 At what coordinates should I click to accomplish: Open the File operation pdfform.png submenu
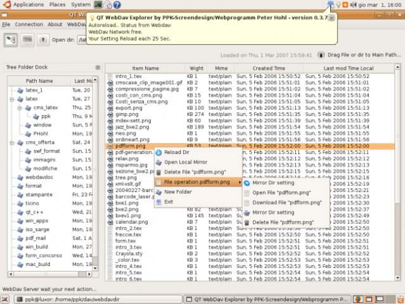(x=198, y=182)
